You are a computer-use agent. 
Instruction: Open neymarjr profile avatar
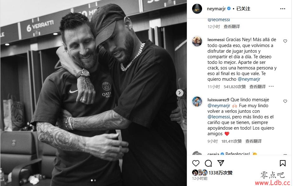tap(197, 9)
